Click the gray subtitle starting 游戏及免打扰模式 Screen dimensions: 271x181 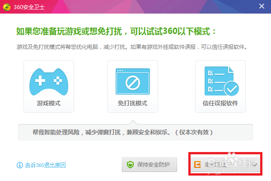tap(132, 47)
